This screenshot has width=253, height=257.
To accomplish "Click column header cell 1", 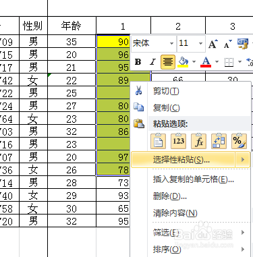I will 123,26.
